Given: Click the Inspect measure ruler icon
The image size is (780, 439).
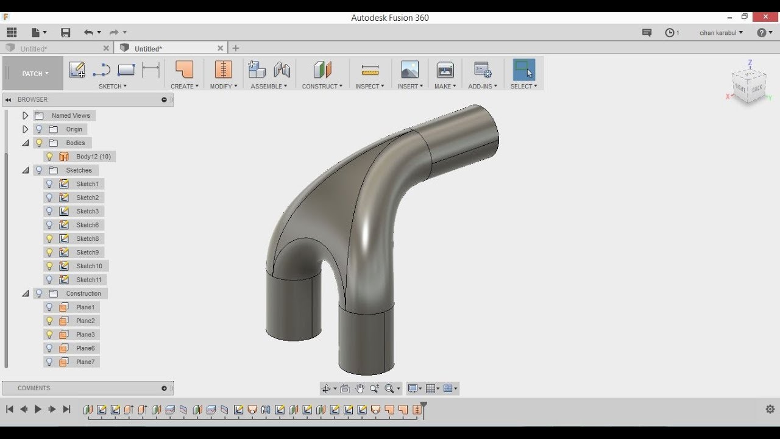Looking at the screenshot, I should [370, 70].
